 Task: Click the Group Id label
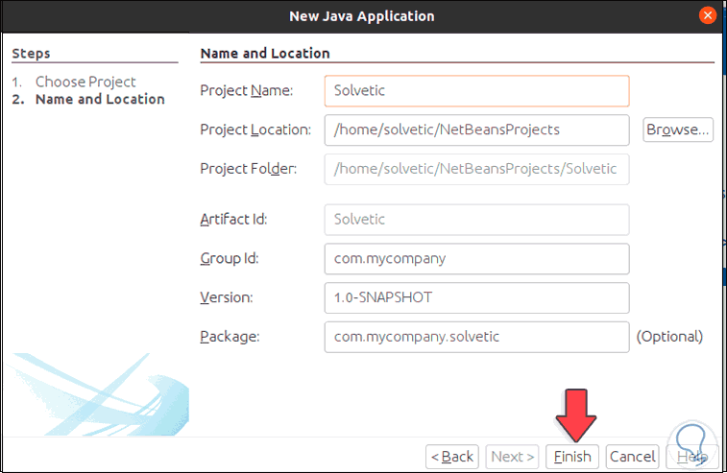(x=229, y=258)
